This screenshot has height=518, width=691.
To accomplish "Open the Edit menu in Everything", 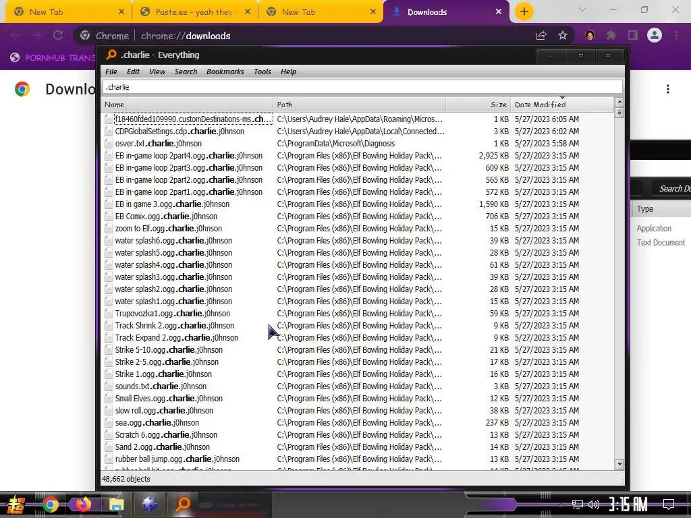I will pos(133,71).
